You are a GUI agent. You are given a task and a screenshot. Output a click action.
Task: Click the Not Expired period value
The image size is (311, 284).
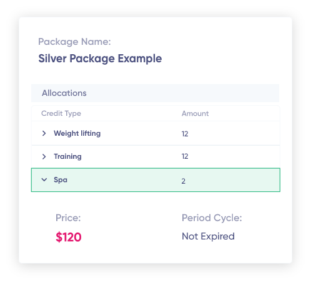click(x=208, y=236)
